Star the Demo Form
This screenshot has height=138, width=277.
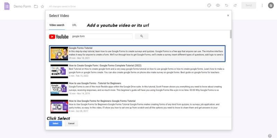click(42, 7)
